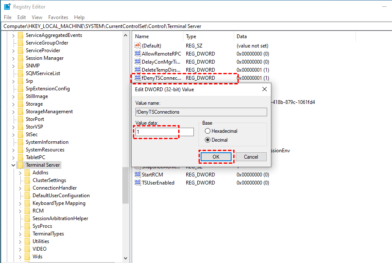Click the tree pane scrollbar thumb

pyautogui.click(x=126, y=185)
